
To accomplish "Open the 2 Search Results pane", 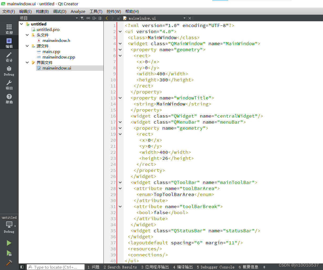I will tap(120, 267).
